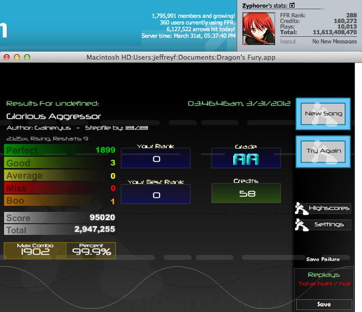The height and width of the screenshot is (312, 362).
Task: Click the Max Combo 1902 panel
Action: tap(35, 251)
